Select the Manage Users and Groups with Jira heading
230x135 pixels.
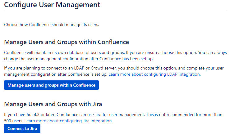[53, 104]
